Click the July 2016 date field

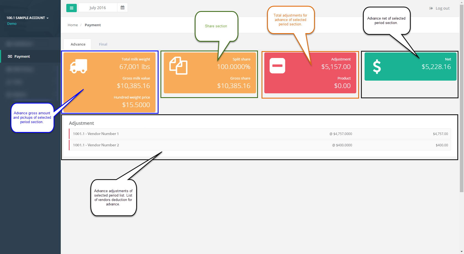98,8
